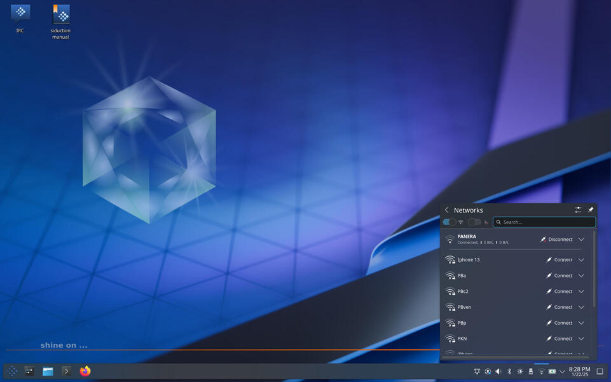
Task: Click the PKN secured Wi-Fi icon
Action: [450, 339]
